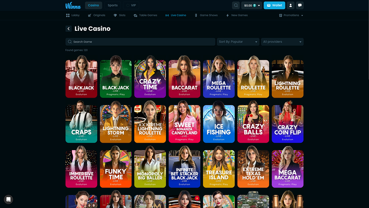369x208 pixels.
Task: Open the Immersive Roulette game card
Action: click(81, 167)
